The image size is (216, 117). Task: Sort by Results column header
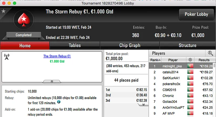[204, 60]
